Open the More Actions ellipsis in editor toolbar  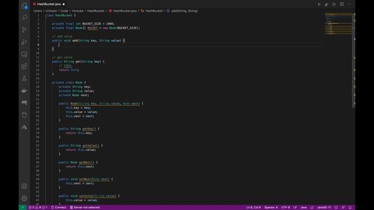(349, 4)
